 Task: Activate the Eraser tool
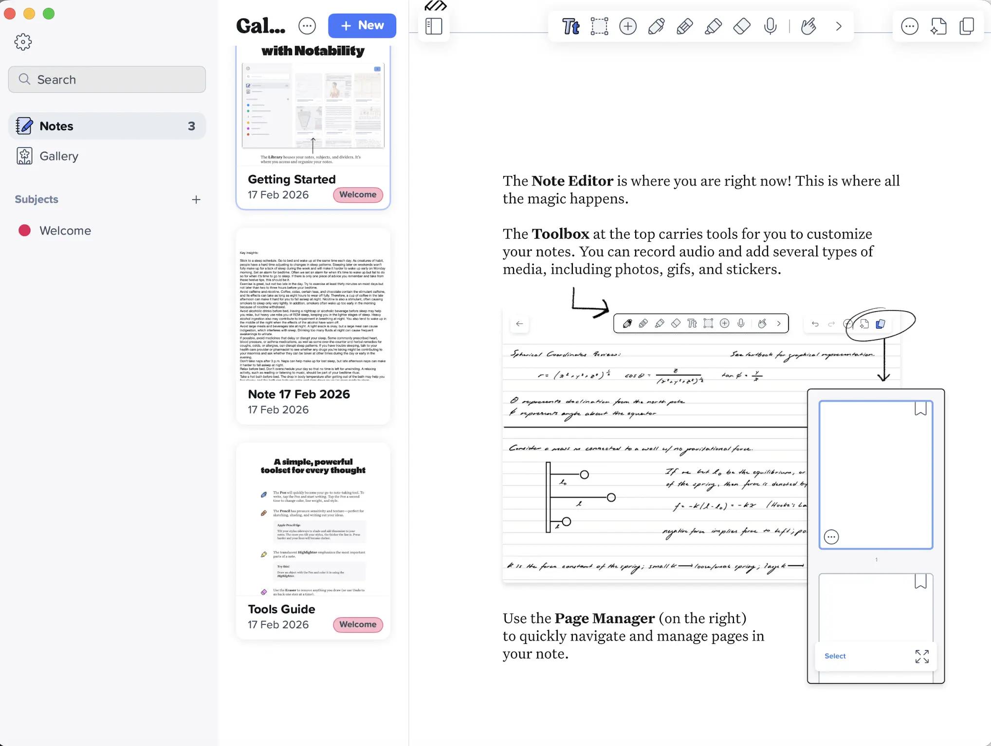(x=742, y=26)
